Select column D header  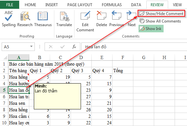pos(81,57)
